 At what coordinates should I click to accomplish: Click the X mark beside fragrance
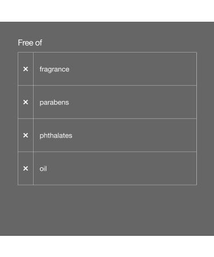(x=26, y=69)
